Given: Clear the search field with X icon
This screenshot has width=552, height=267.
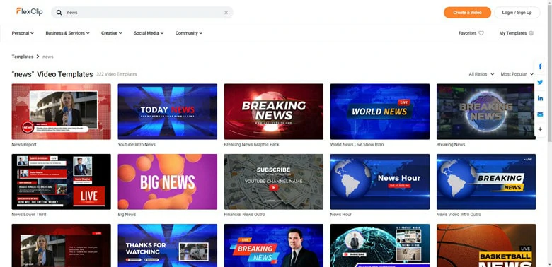Looking at the screenshot, I should pyautogui.click(x=226, y=13).
